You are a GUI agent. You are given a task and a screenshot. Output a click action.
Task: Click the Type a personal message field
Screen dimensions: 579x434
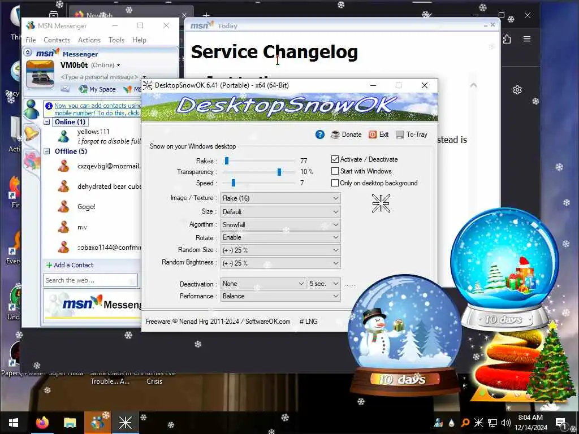coord(100,77)
